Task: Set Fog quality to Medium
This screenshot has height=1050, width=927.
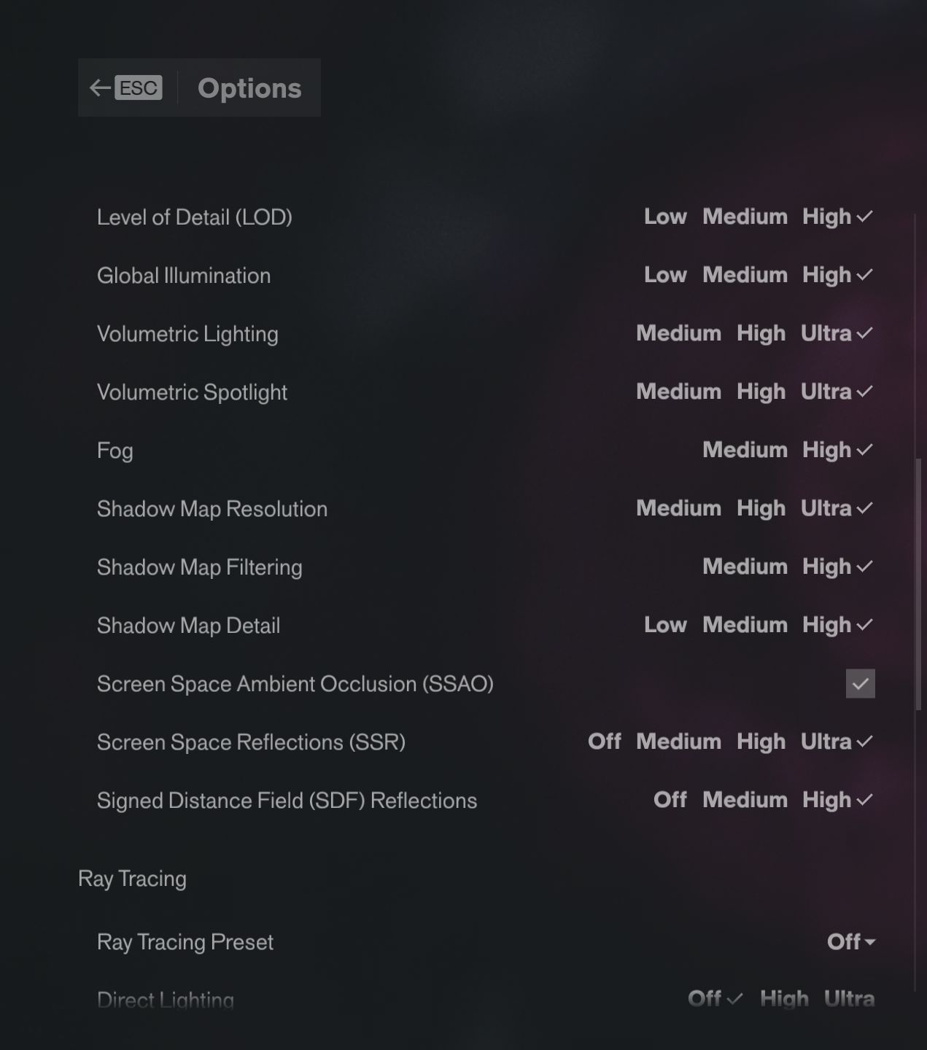Action: click(x=745, y=450)
